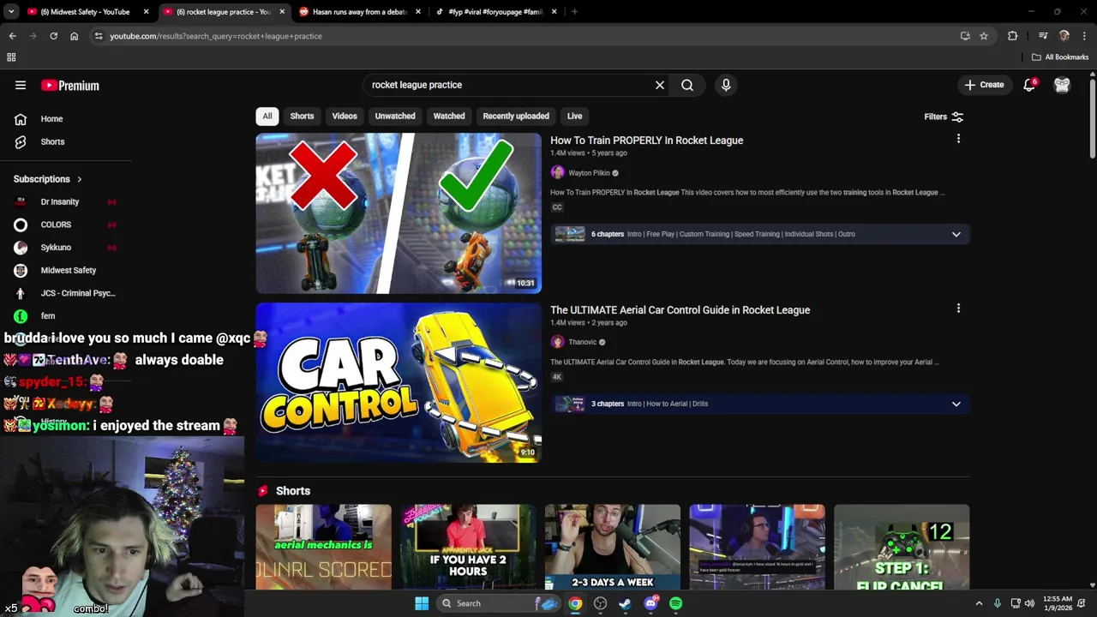1097x617 pixels.
Task: Open YouTube notifications bell
Action: 1029,85
